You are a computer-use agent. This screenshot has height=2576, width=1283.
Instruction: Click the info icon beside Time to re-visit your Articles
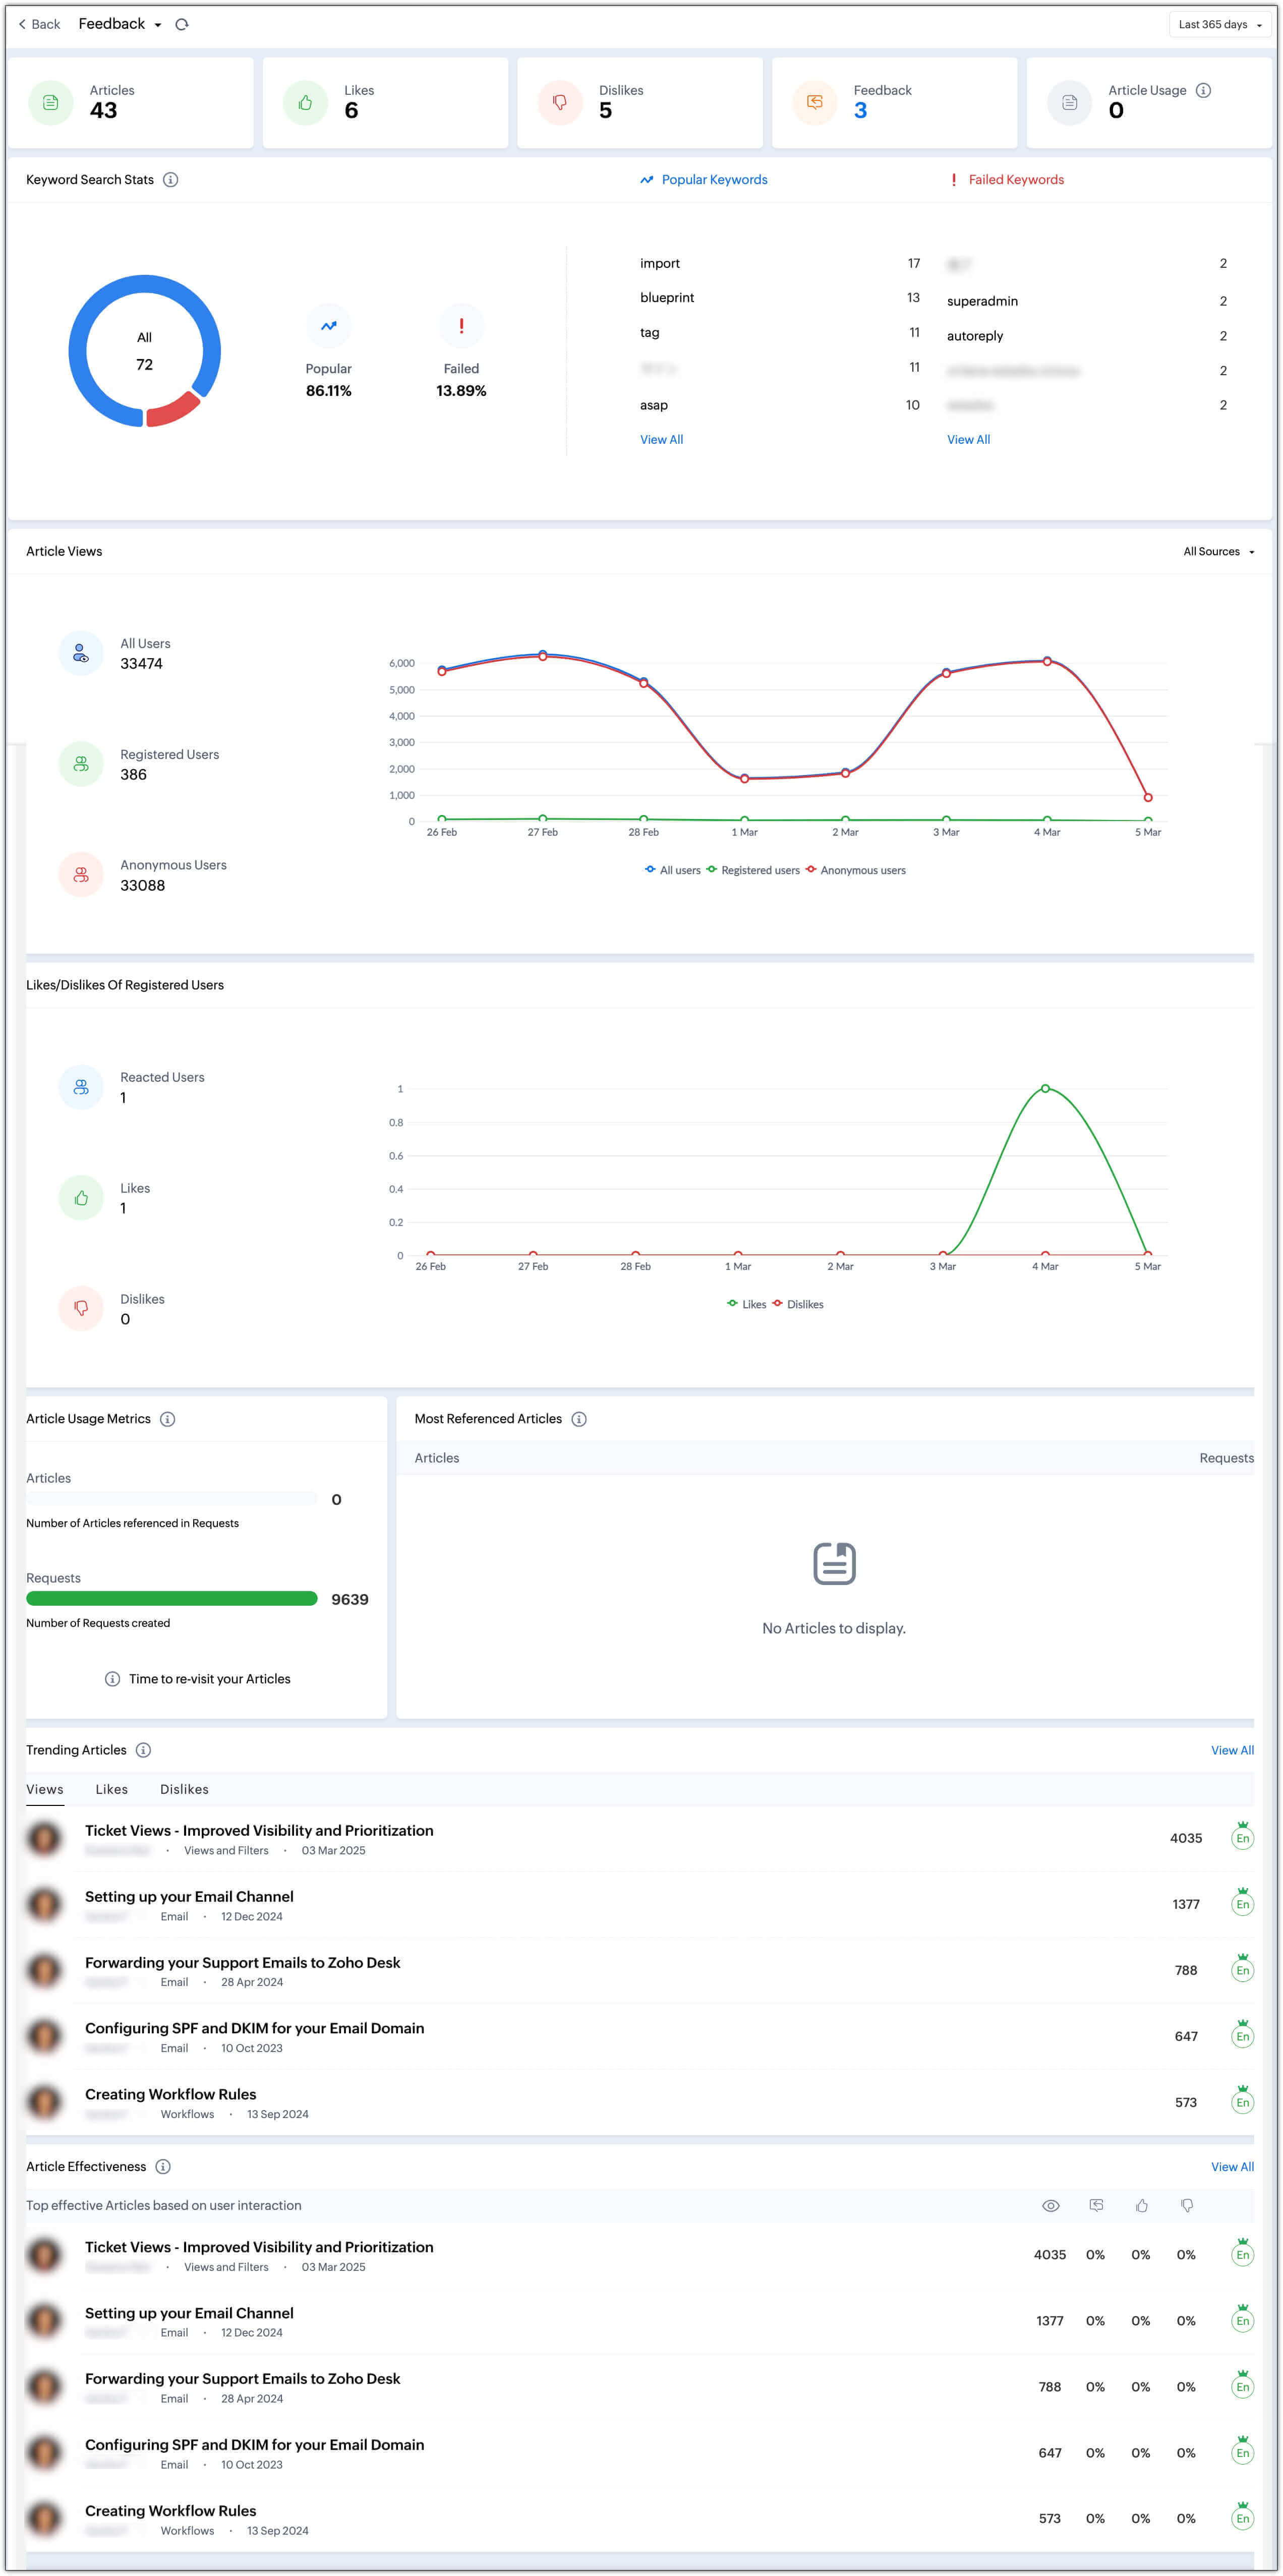pos(112,1679)
